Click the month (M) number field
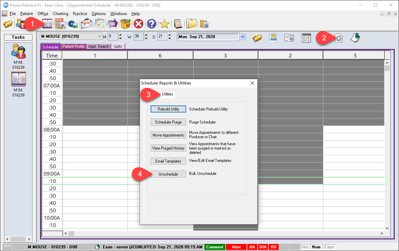This screenshot has width=399, height=251. point(113,36)
